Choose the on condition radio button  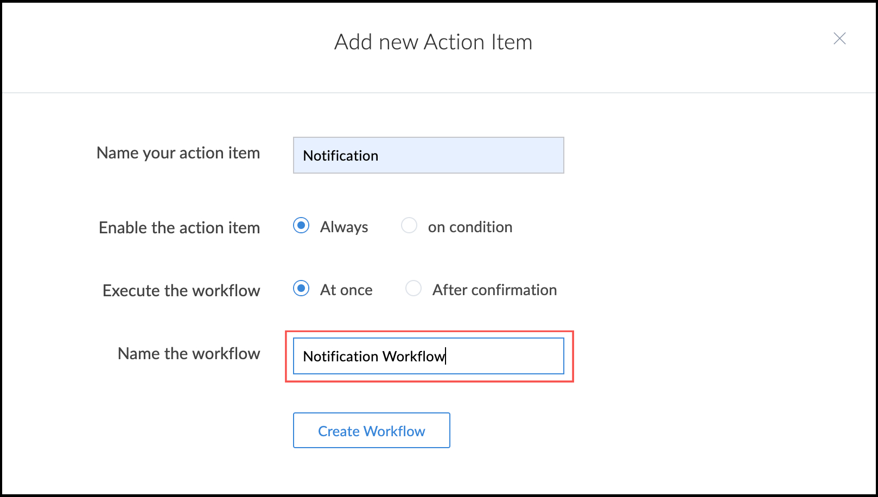[x=409, y=225]
